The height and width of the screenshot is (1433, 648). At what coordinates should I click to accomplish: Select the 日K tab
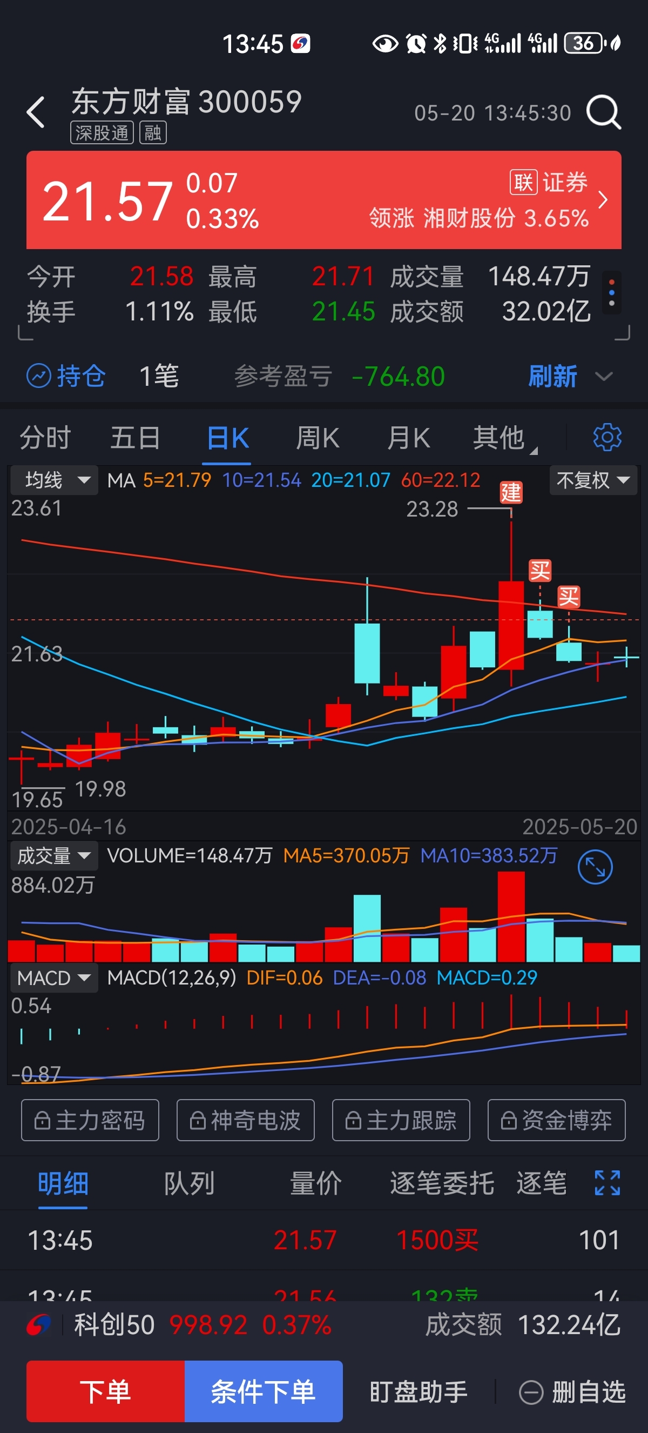click(x=227, y=437)
